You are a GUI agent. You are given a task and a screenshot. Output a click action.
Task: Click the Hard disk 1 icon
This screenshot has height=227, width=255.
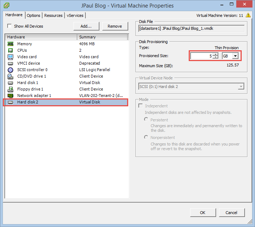click(x=10, y=83)
